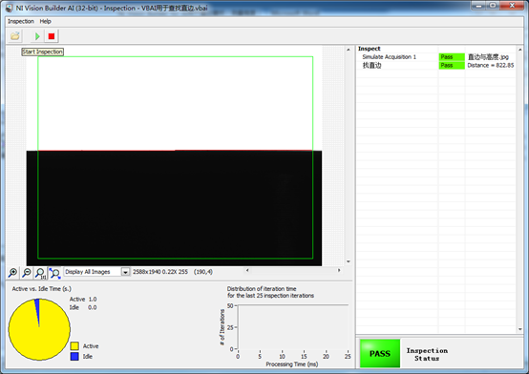Open the Display All Images combo box
The image size is (529, 374).
96,272
